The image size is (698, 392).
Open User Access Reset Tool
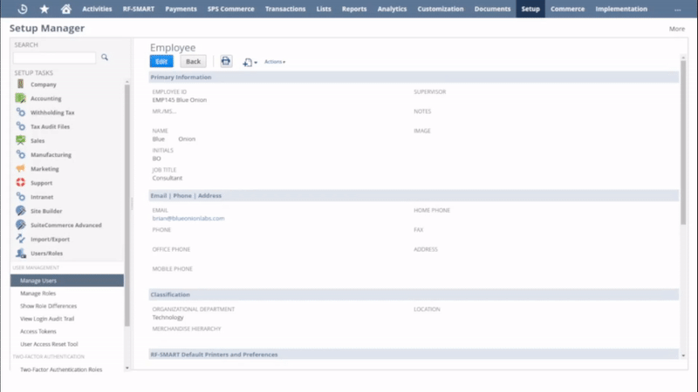[x=49, y=344]
